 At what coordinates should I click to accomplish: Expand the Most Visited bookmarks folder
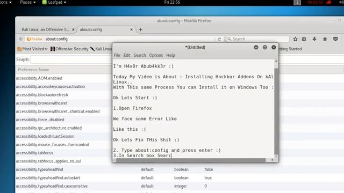point(32,49)
